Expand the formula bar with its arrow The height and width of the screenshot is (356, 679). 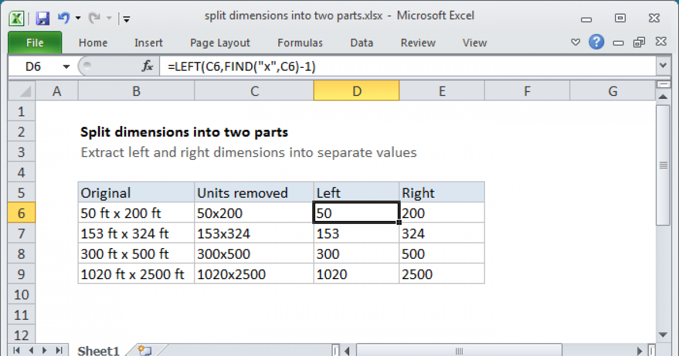[x=663, y=66]
